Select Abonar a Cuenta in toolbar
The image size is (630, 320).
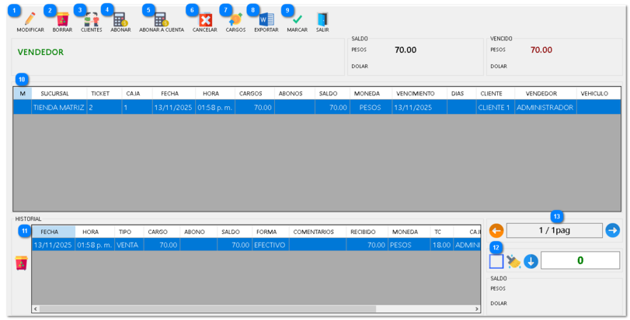[161, 20]
